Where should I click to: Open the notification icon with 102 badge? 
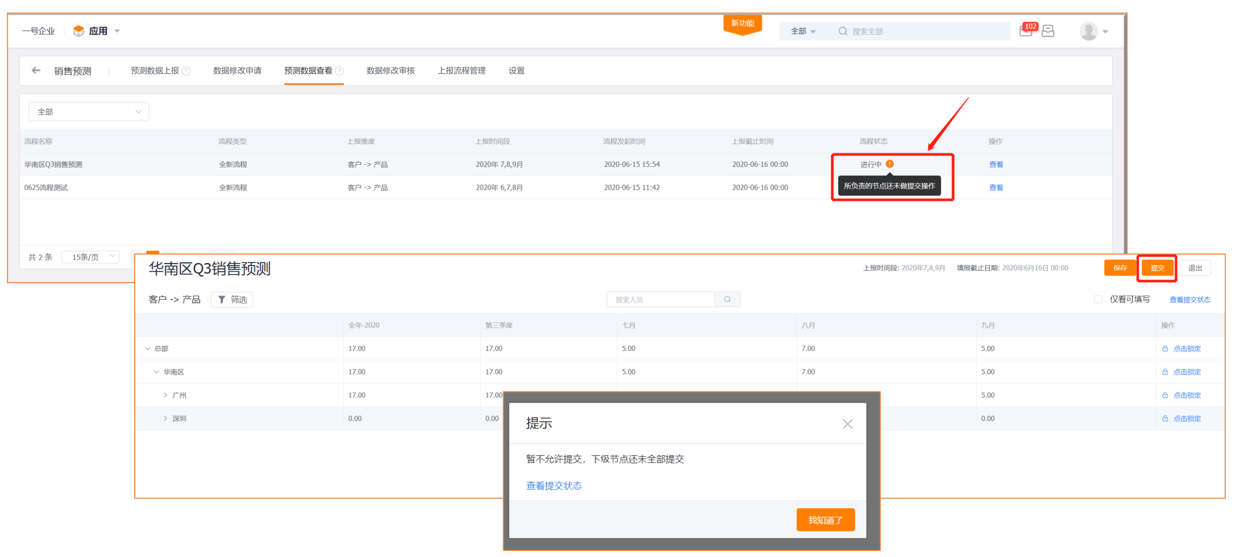tap(1026, 31)
